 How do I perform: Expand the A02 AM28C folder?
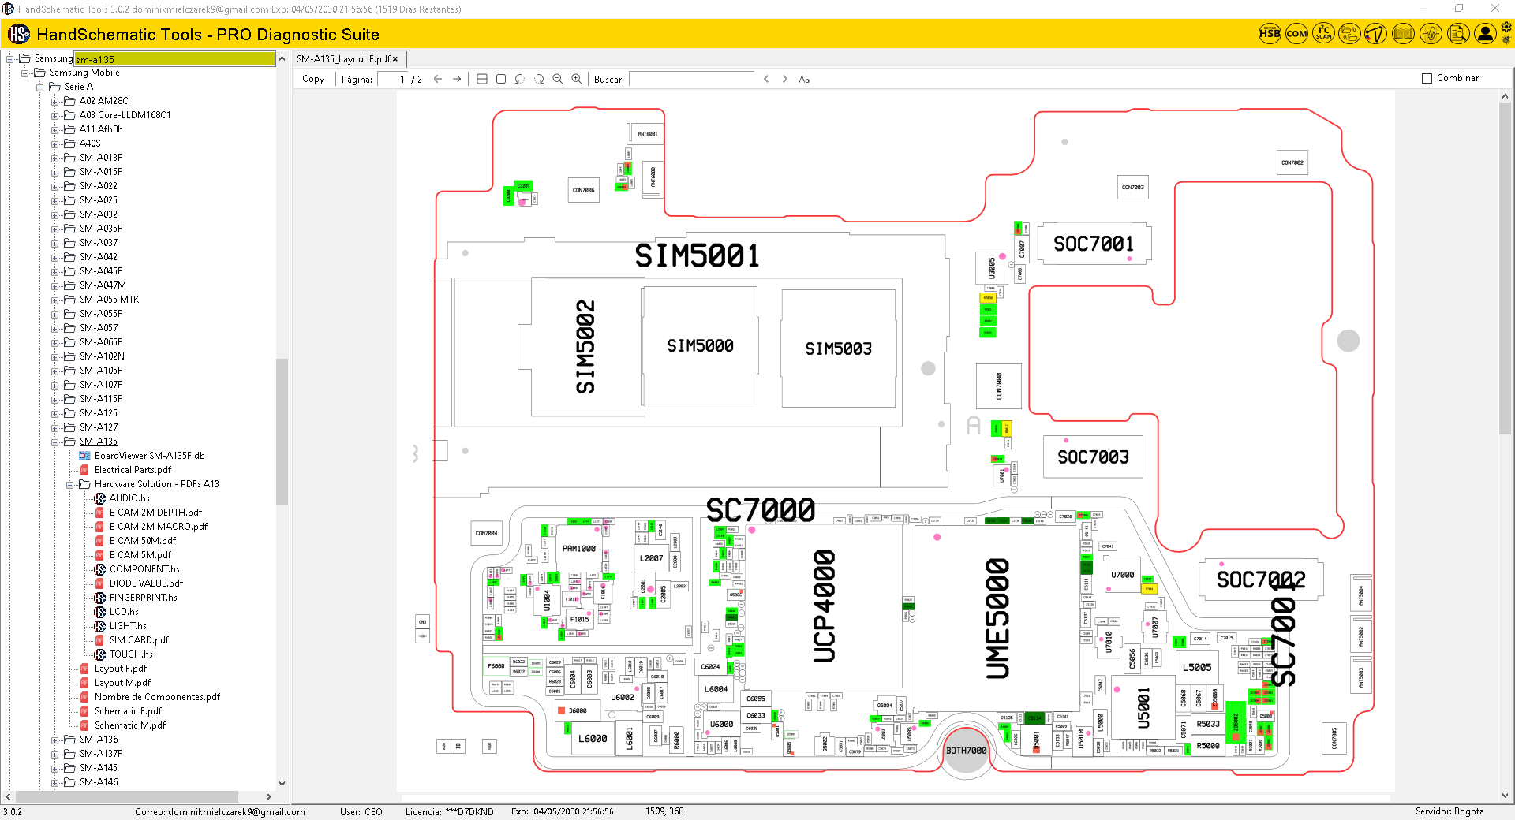click(55, 101)
